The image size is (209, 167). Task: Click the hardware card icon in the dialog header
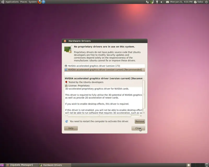68,49
